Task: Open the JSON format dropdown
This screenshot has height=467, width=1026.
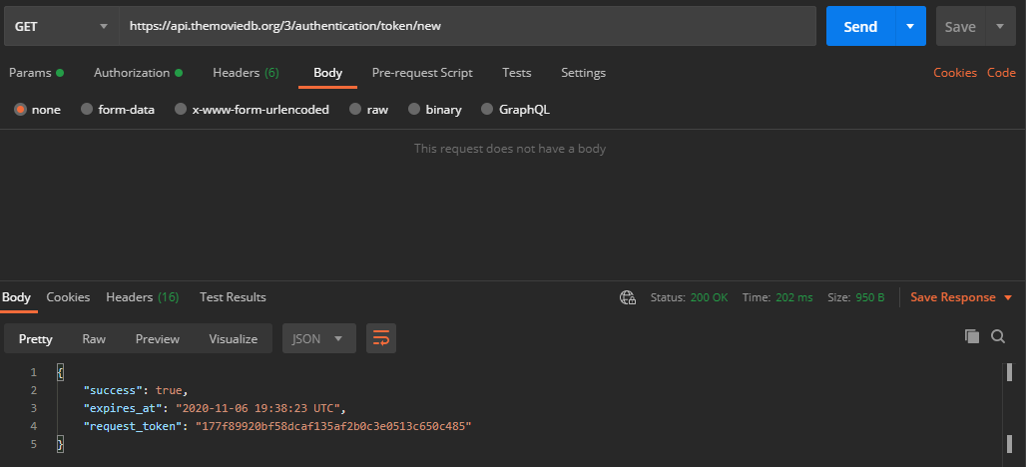Action: [x=319, y=338]
